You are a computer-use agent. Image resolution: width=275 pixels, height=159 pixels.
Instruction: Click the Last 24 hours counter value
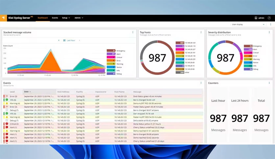(240, 119)
